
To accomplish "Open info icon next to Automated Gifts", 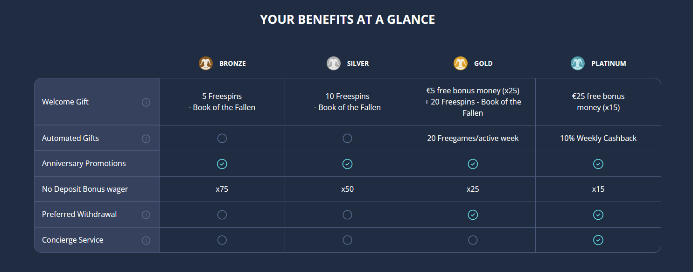I will point(146,139).
